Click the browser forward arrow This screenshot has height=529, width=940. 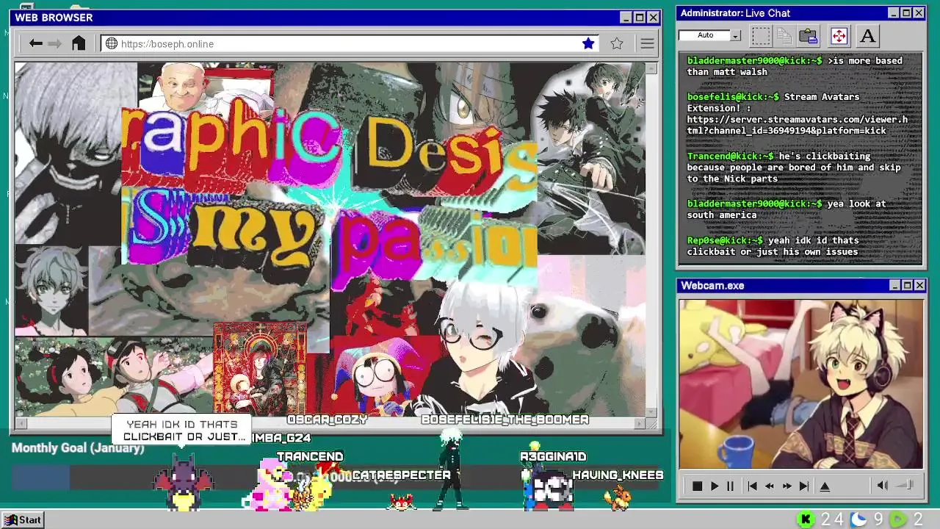click(55, 44)
